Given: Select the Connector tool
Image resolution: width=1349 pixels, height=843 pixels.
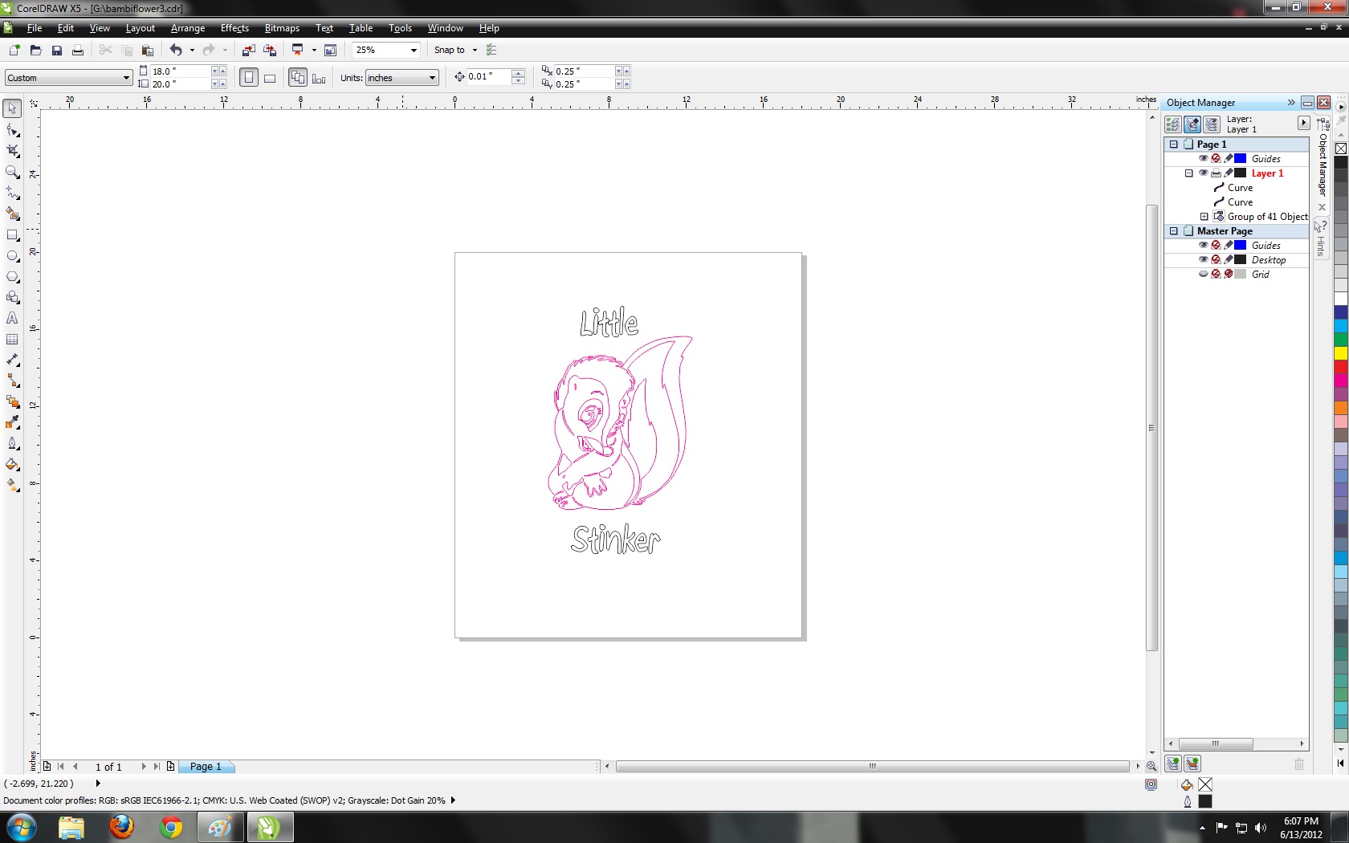Looking at the screenshot, I should coord(13,381).
